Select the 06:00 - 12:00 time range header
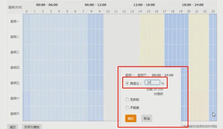The width and height of the screenshot is (223, 129). pos(95,5)
